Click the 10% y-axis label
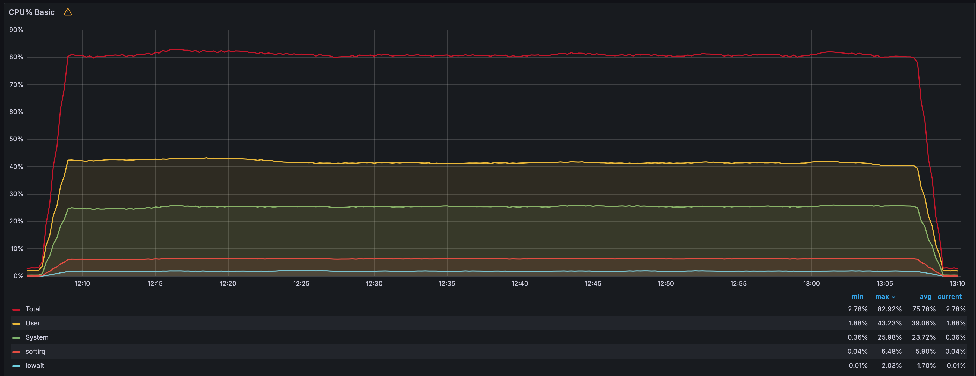This screenshot has height=376, width=976. 17,249
